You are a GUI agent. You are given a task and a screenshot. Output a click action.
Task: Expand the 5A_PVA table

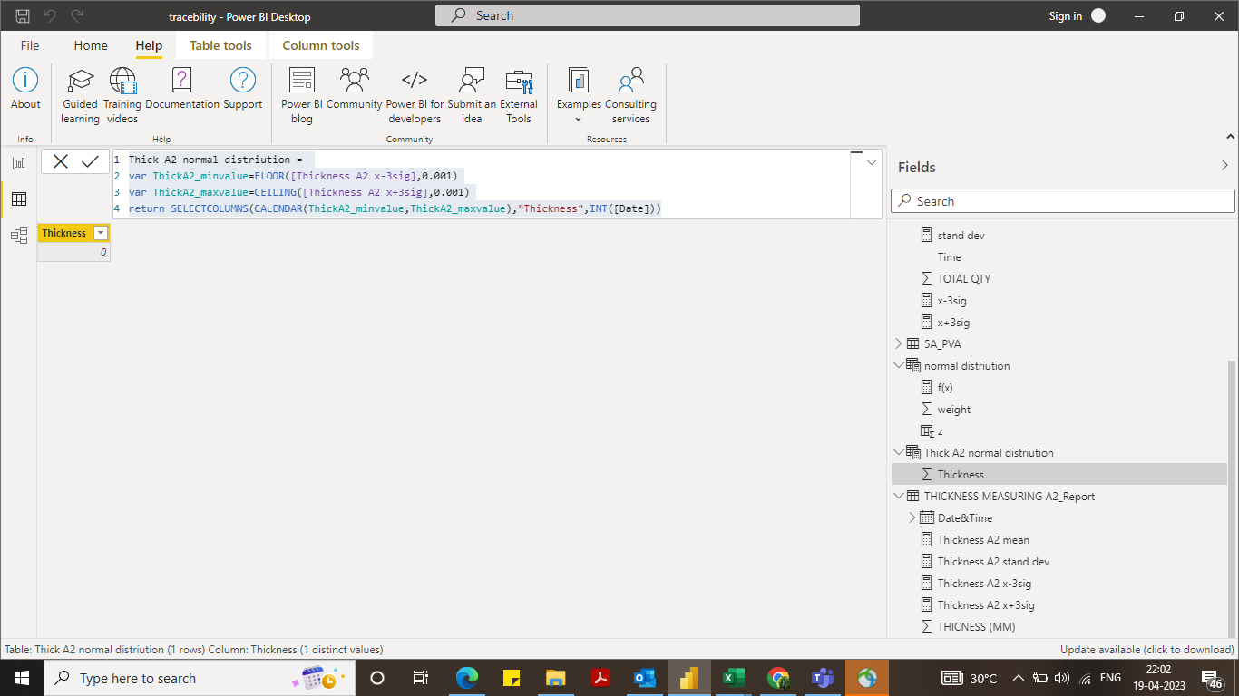[899, 344]
